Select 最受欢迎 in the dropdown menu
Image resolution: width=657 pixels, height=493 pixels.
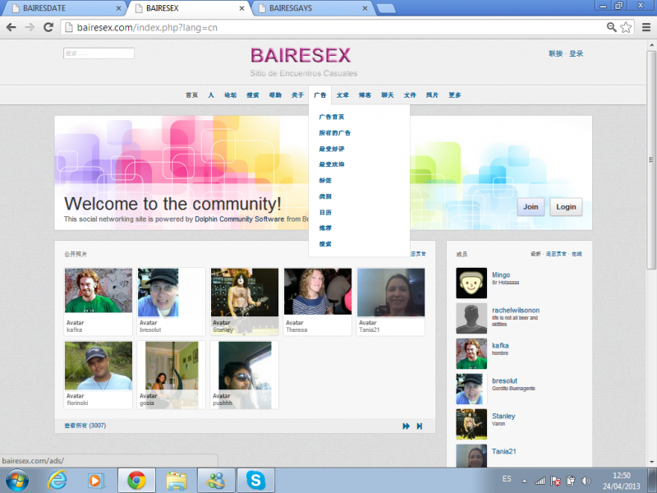(332, 164)
